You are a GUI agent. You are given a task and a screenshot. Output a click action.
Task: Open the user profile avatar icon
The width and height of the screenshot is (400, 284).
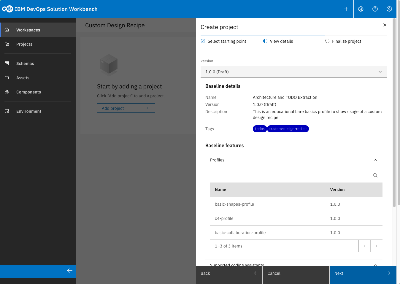click(389, 9)
